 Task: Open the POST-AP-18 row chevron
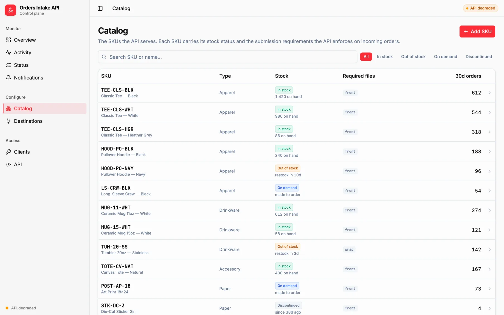[489, 289]
